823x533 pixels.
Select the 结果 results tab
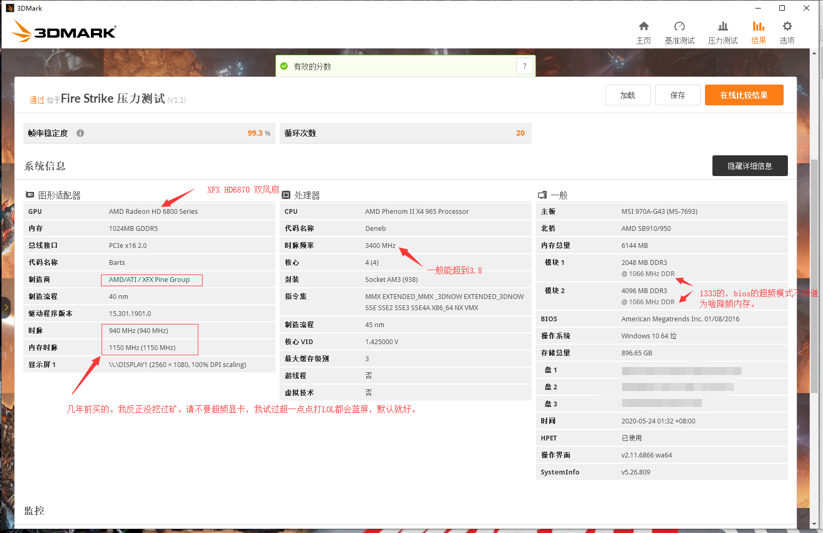pos(759,33)
